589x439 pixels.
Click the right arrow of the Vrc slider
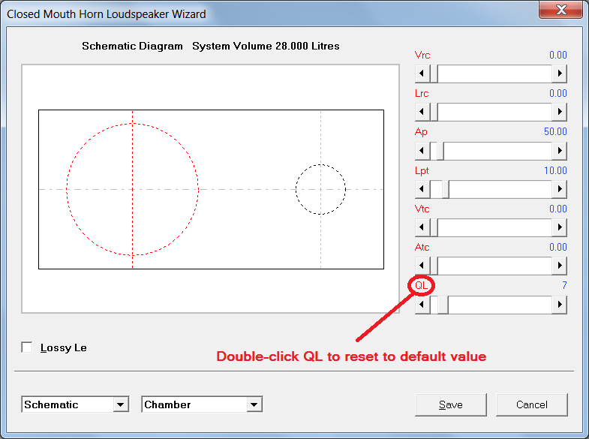pyautogui.click(x=559, y=74)
